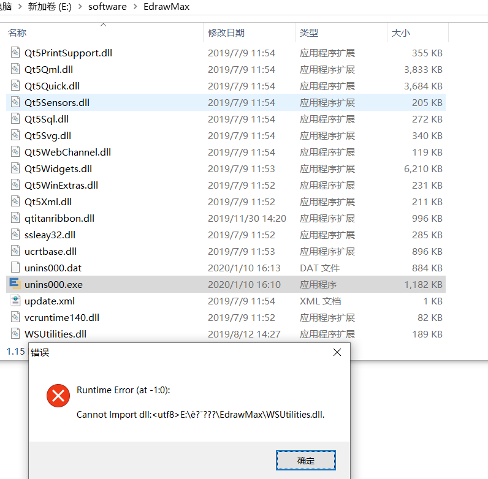
Task: Confirm the error with 确定 button
Action: [x=306, y=461]
